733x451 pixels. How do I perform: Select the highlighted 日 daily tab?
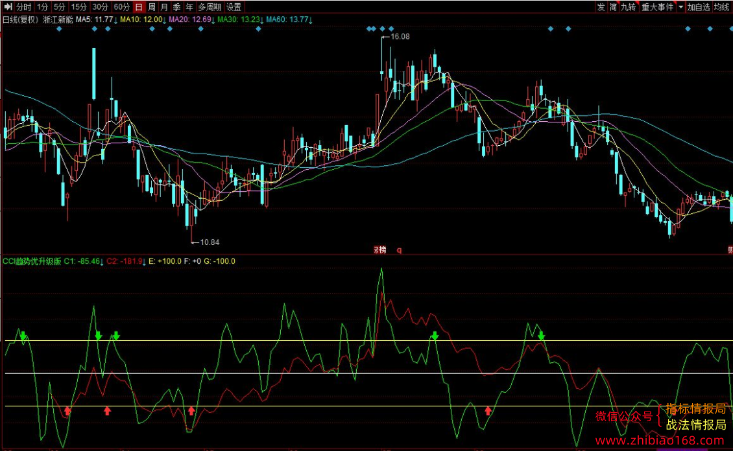[x=139, y=6]
